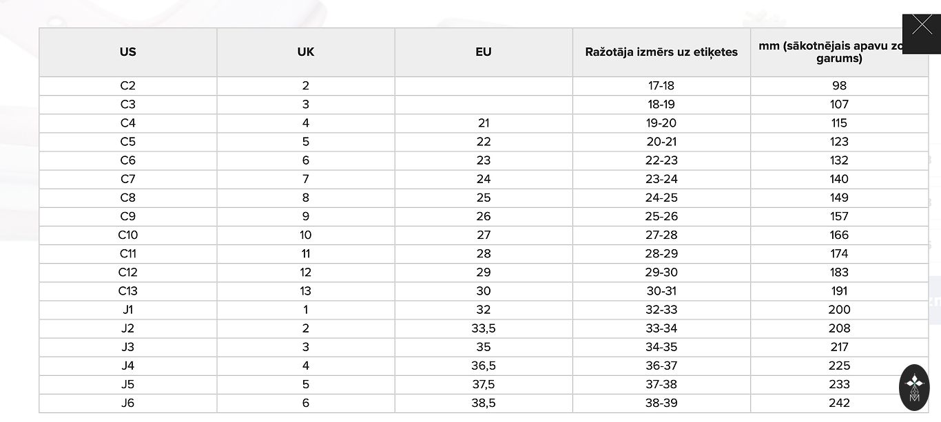941x422 pixels.
Task: Click EU value 33,5 in the table
Action: 484,328
